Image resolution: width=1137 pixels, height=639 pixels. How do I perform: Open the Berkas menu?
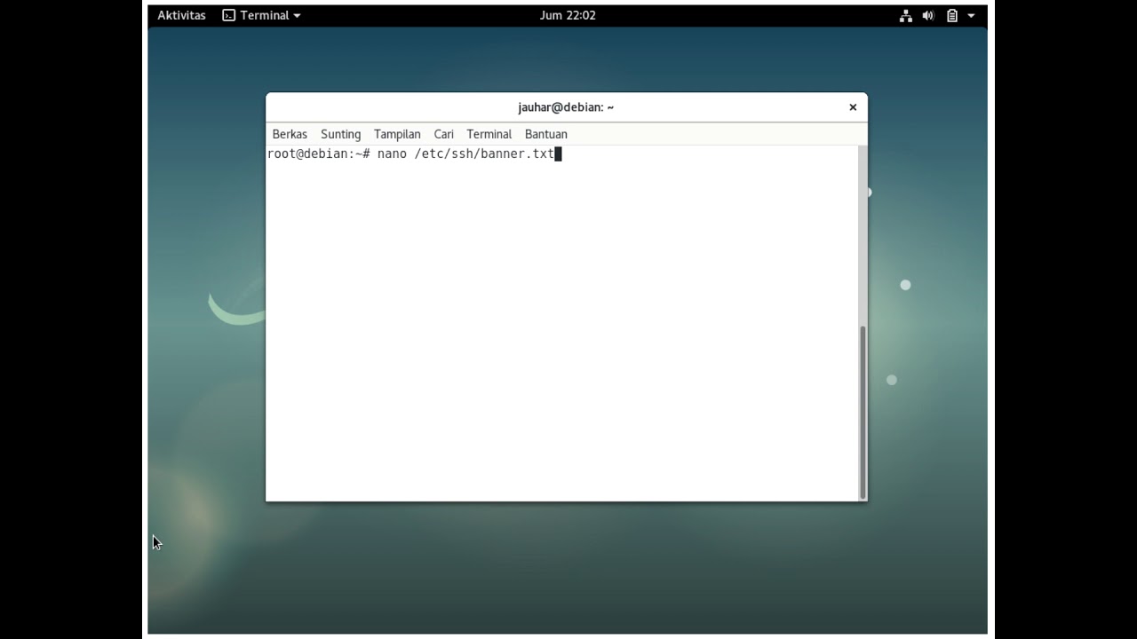pyautogui.click(x=290, y=134)
